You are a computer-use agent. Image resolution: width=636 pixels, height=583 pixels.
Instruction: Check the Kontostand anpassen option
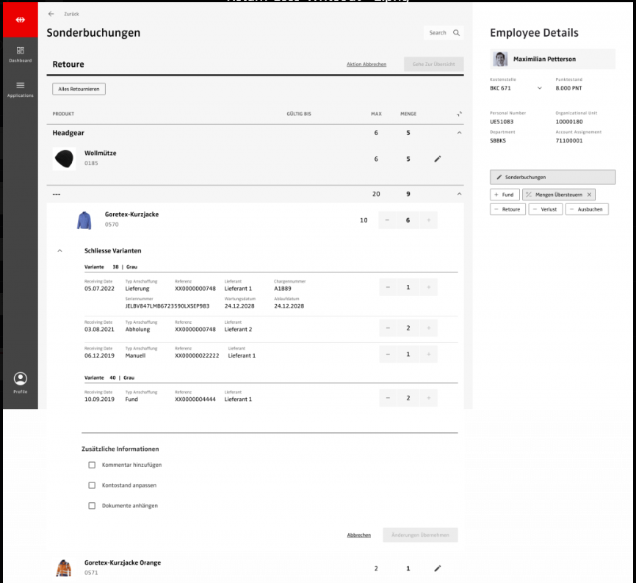[x=92, y=485]
